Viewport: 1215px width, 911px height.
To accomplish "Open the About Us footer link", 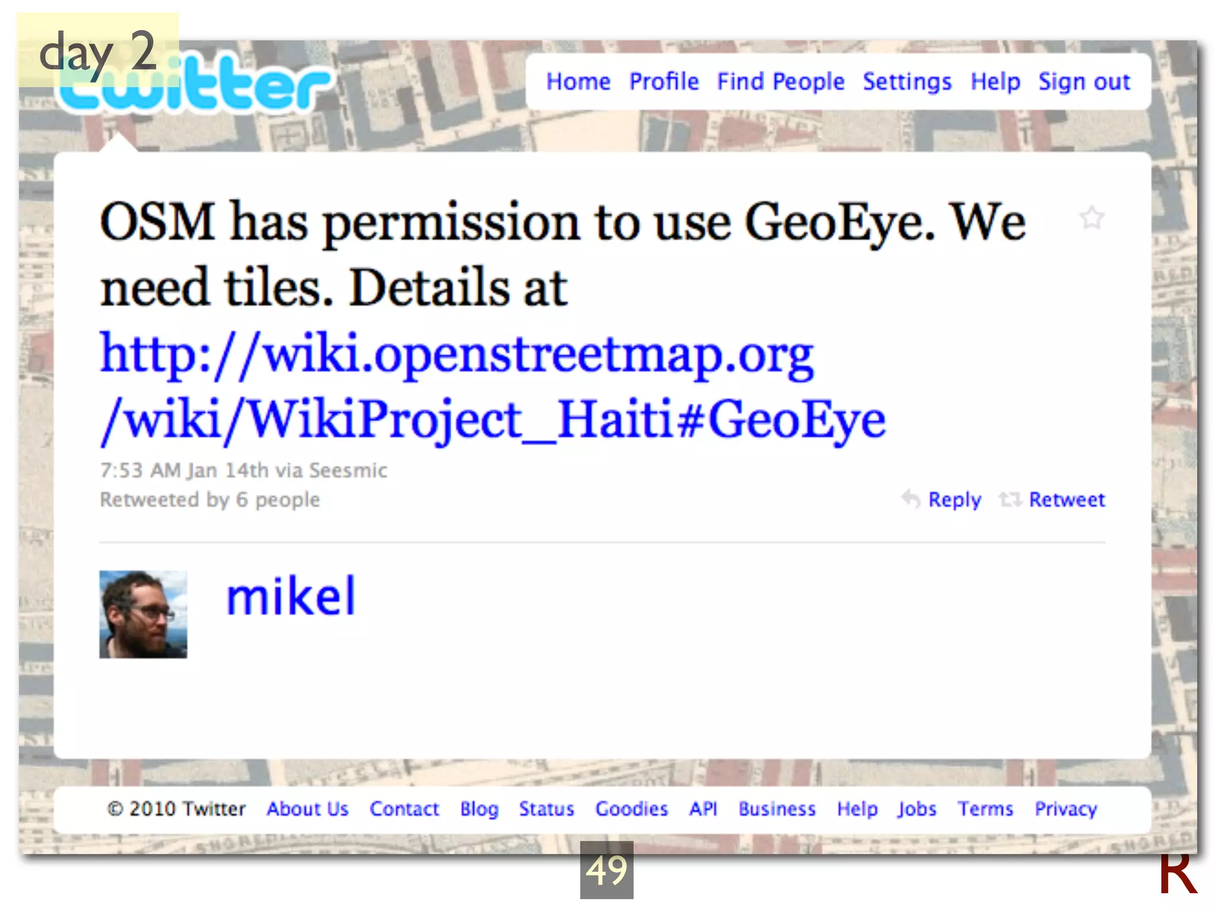I will coord(307,809).
